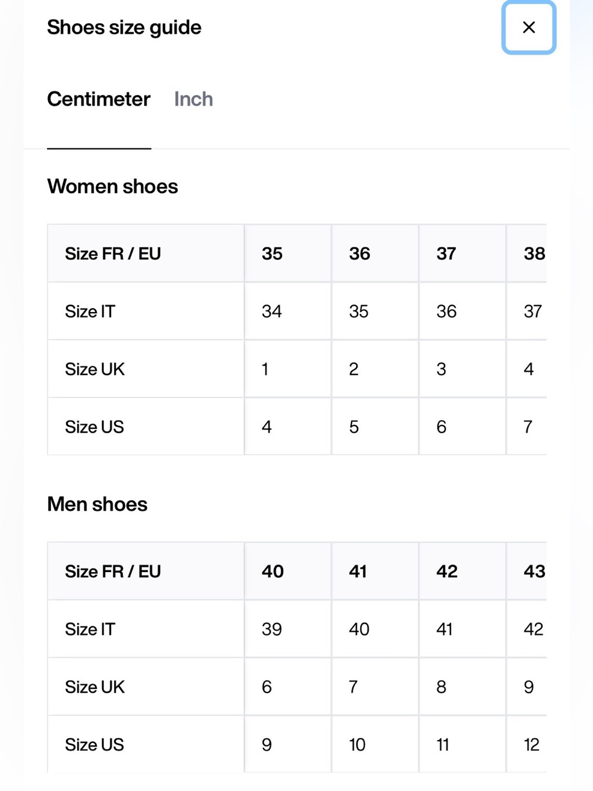Select men's Size FR / EU 40 cell
This screenshot has height=791, width=593.
coord(288,571)
